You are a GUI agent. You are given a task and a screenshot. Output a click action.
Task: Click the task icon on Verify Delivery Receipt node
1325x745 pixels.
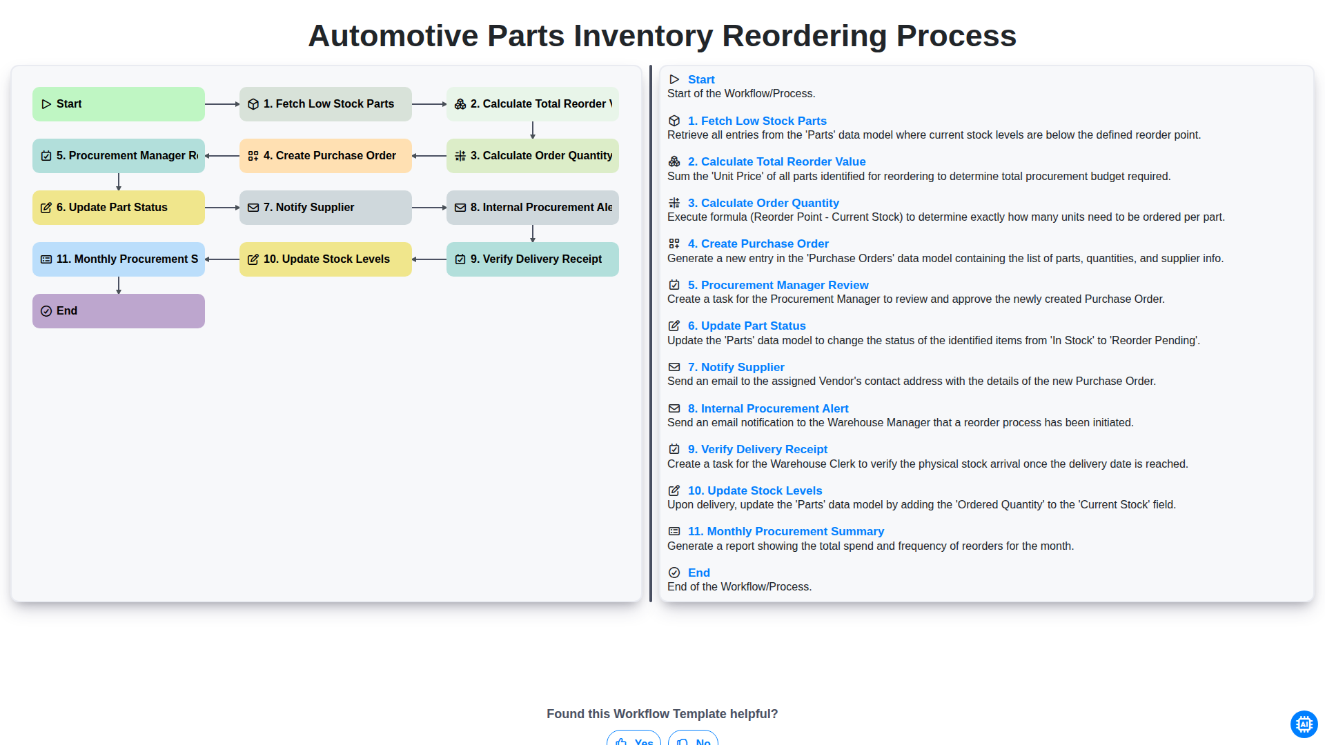coord(460,259)
